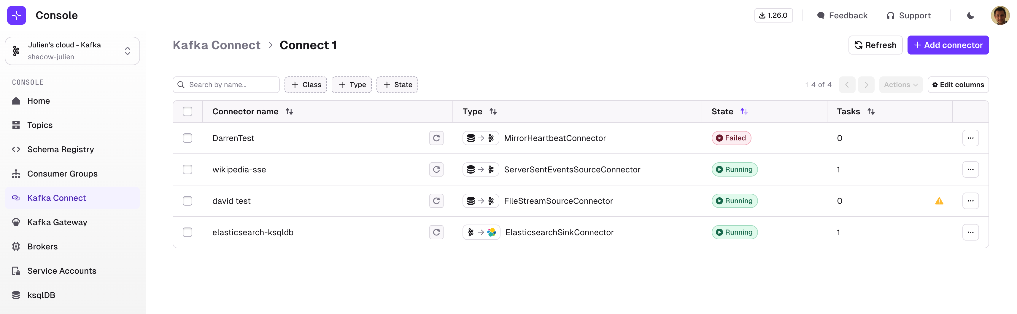
Task: Sort by Tasks column arrows
Action: pos(871,111)
